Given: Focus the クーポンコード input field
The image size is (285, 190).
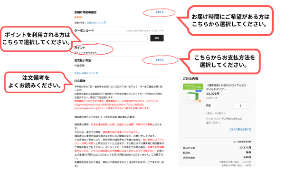Looking at the screenshot, I should 111,38.
